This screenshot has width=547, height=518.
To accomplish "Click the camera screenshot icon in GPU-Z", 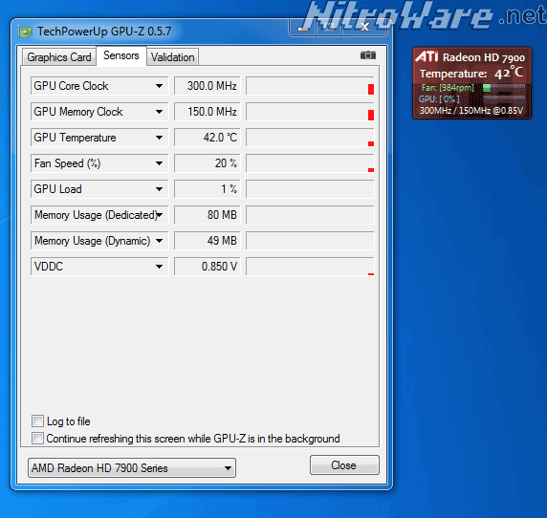I will click(x=367, y=55).
